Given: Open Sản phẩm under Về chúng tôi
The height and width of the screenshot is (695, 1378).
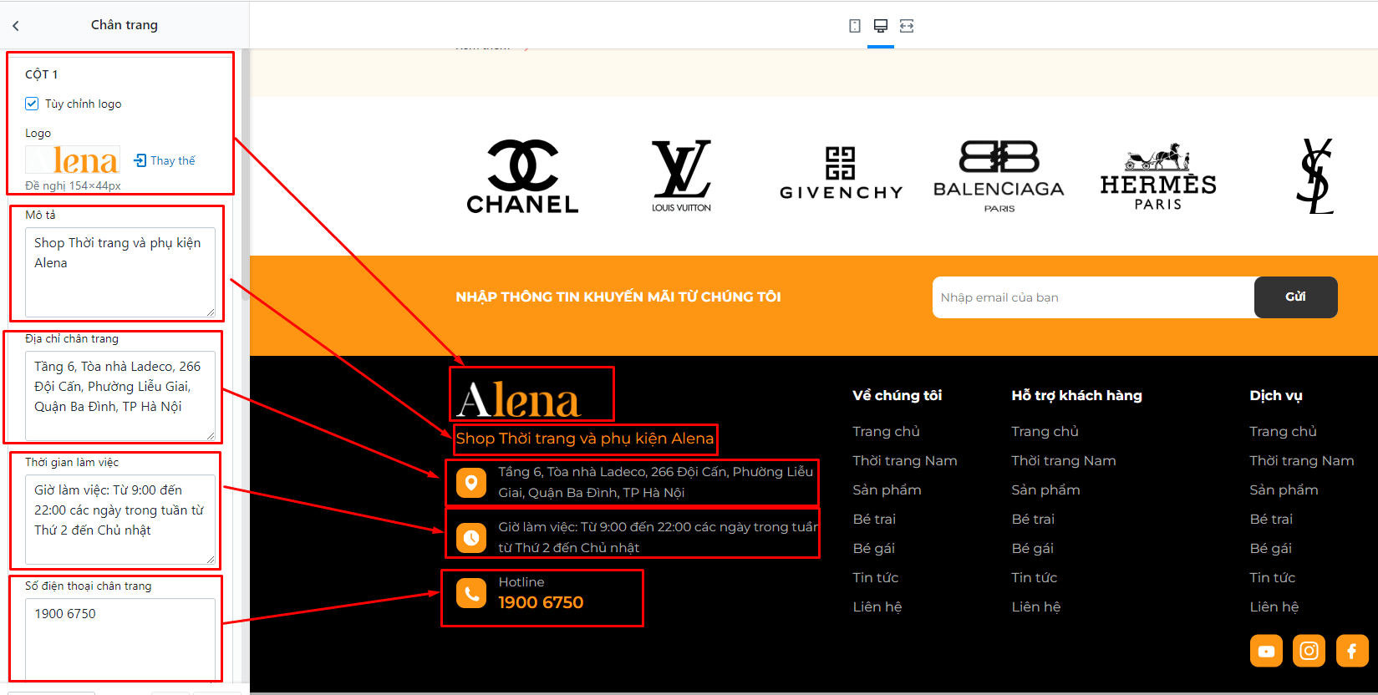Looking at the screenshot, I should pos(887,490).
